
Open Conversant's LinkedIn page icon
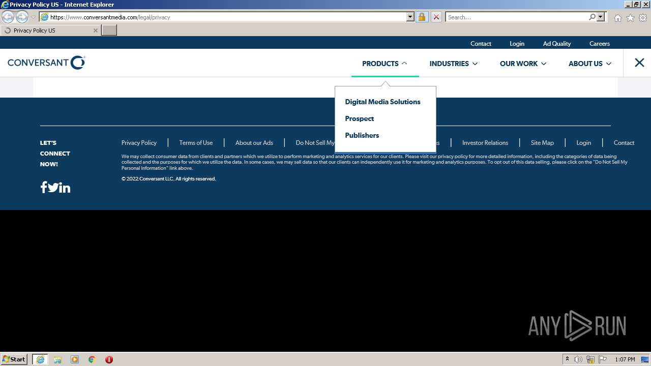(65, 188)
